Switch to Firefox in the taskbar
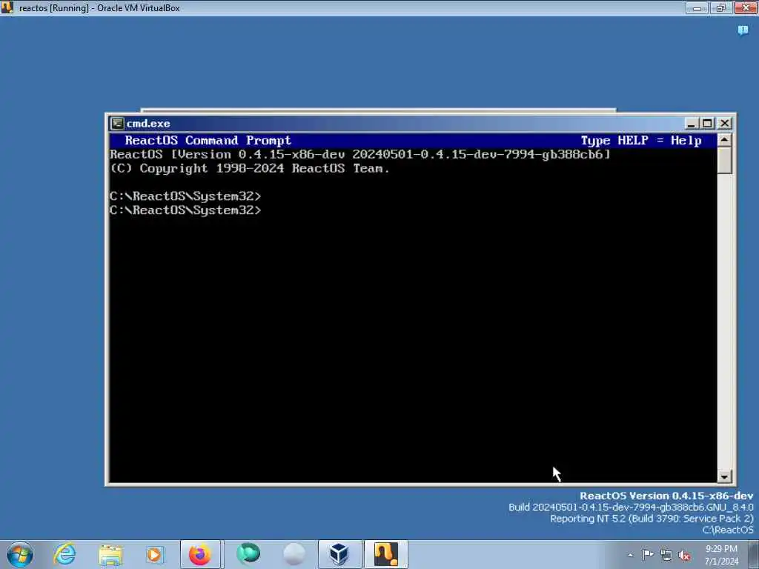 pos(200,554)
